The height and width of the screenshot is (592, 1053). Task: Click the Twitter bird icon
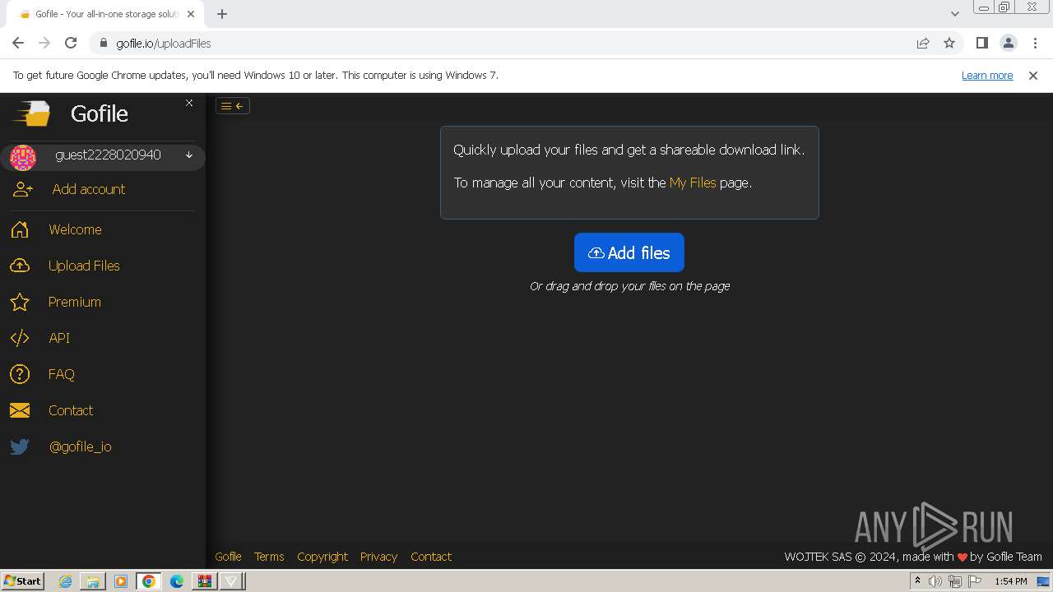point(20,446)
